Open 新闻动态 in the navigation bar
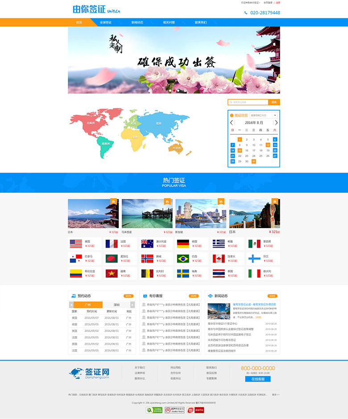Image resolution: width=348 pixels, height=419 pixels. coord(137,22)
